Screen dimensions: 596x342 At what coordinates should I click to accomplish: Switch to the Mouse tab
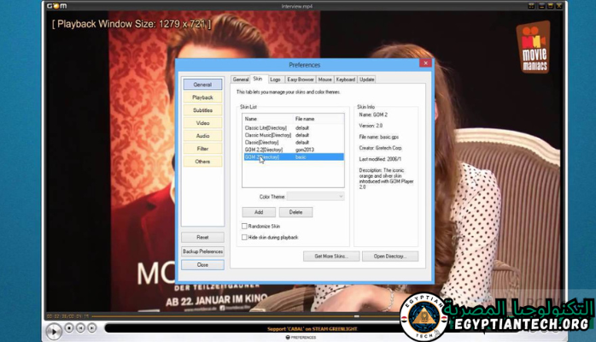pyautogui.click(x=325, y=80)
